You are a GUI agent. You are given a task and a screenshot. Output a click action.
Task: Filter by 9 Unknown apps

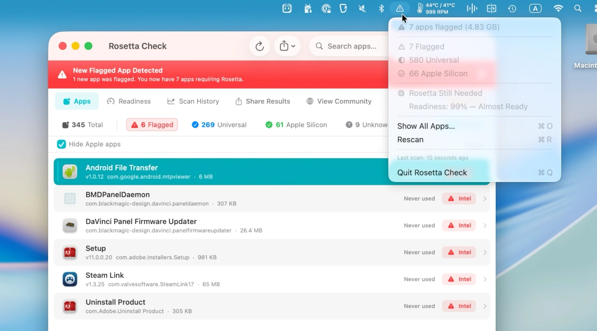pyautogui.click(x=367, y=125)
